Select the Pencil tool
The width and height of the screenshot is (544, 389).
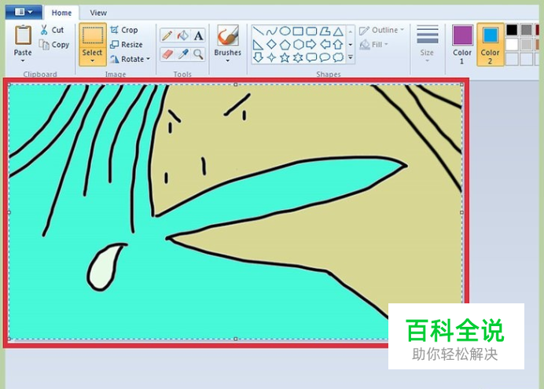167,35
